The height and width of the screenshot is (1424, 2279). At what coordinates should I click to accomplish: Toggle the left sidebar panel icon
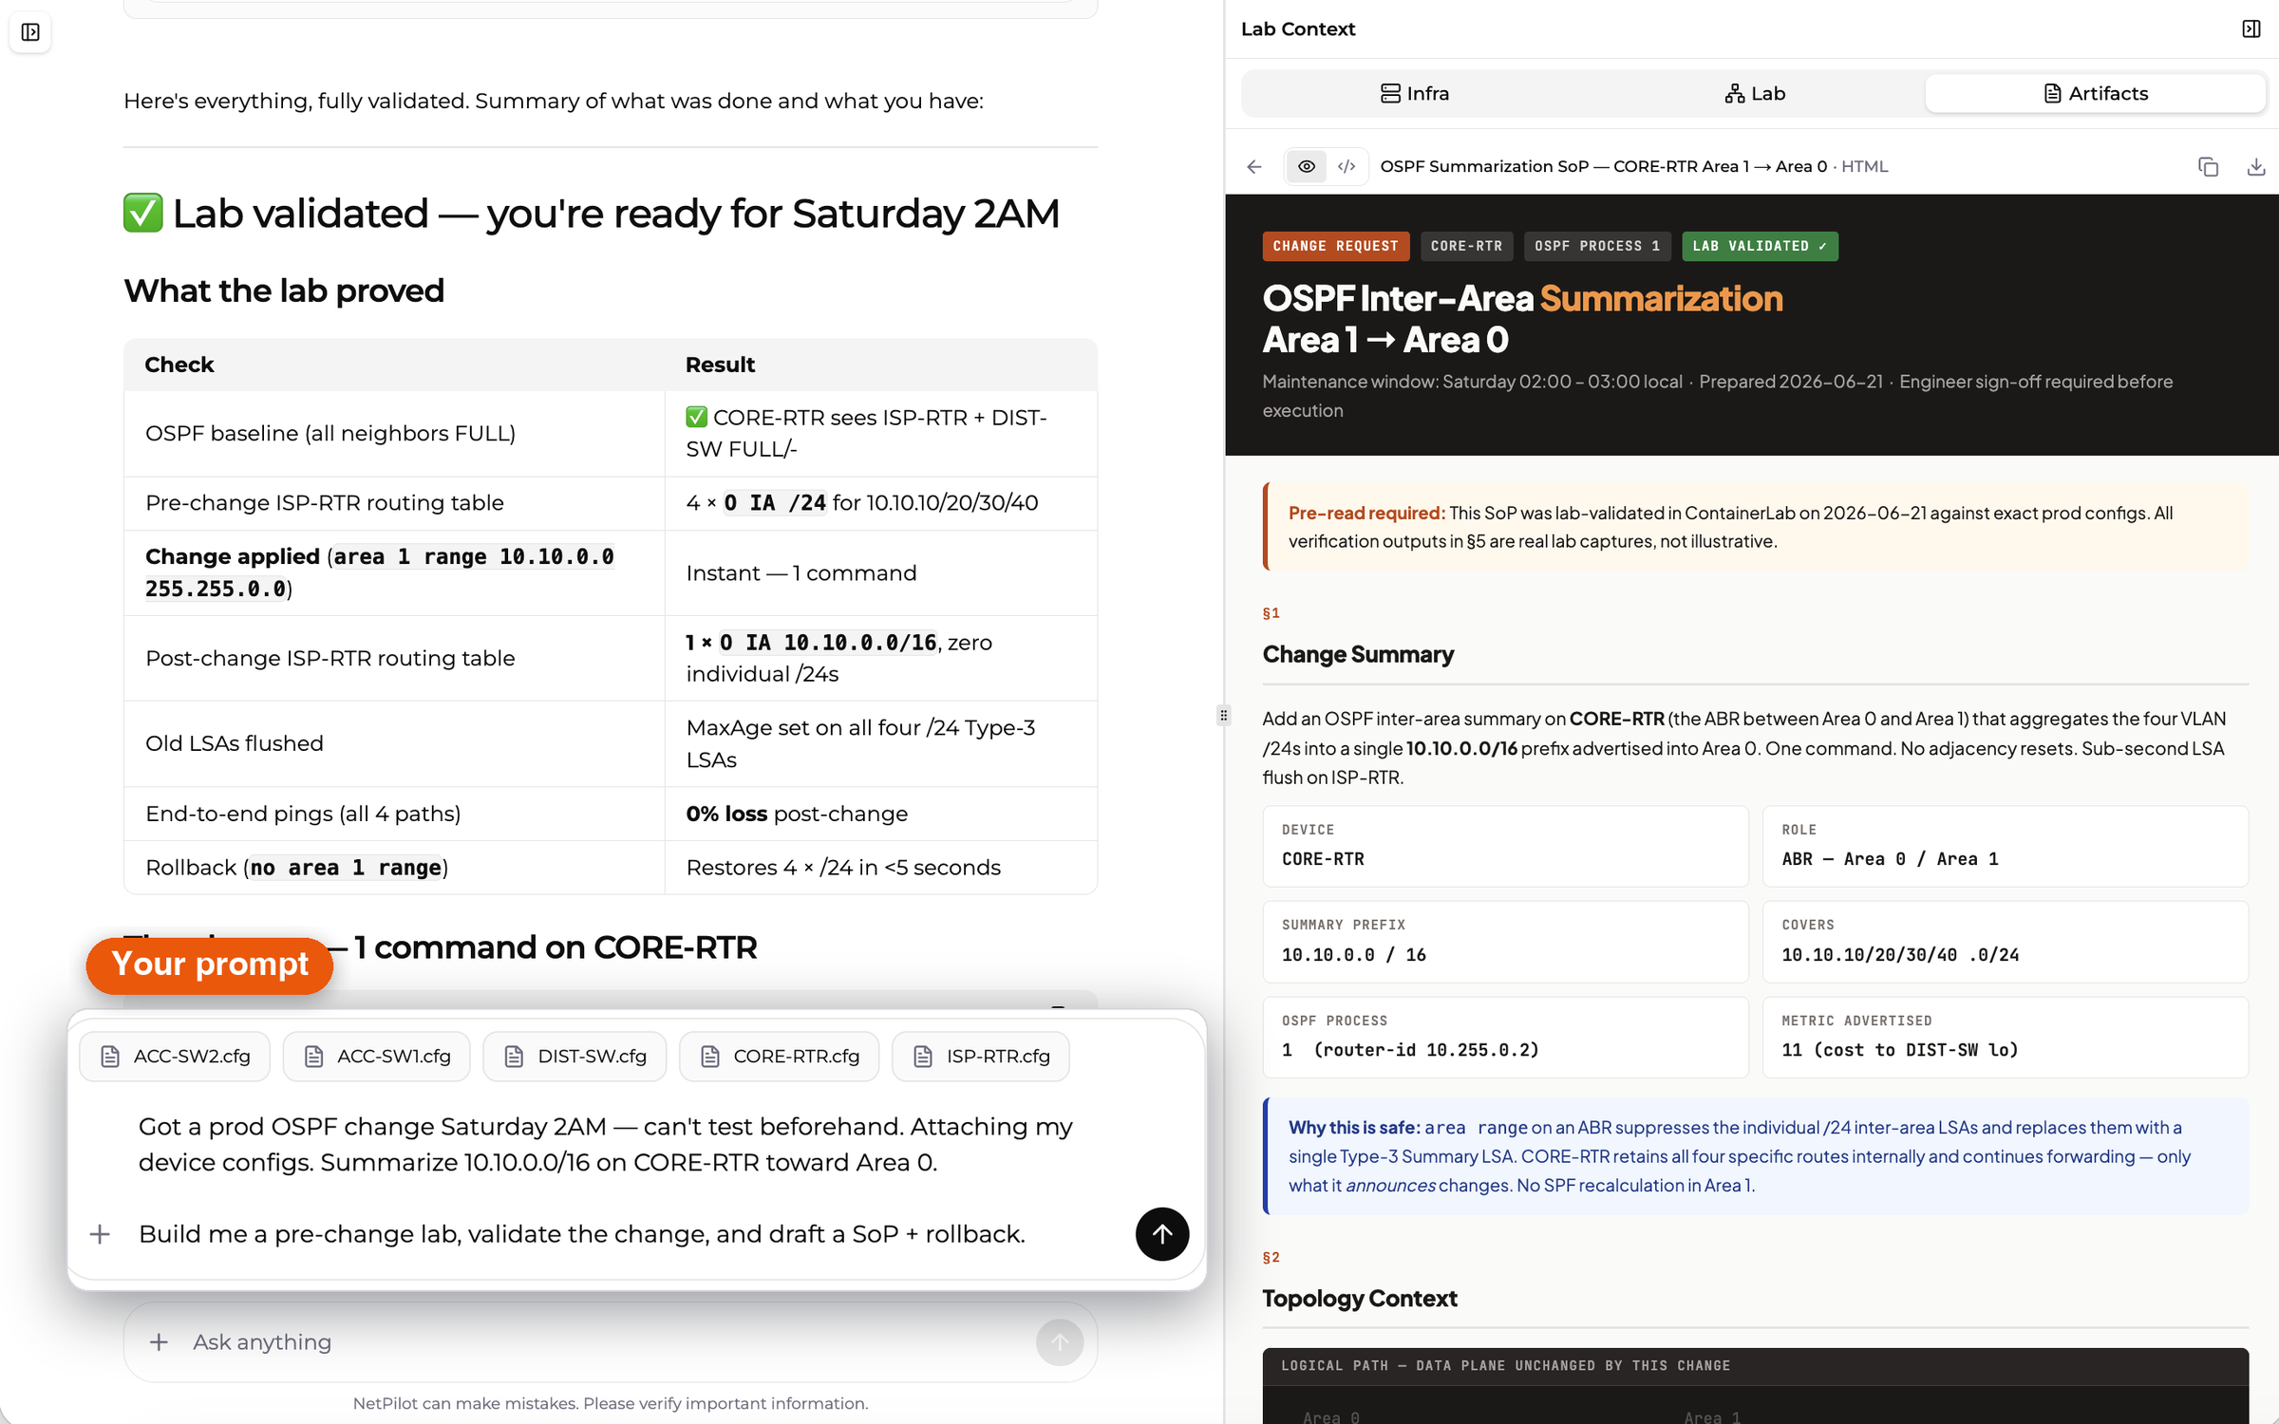(x=30, y=32)
